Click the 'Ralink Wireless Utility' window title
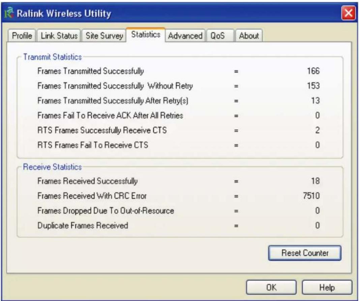 pos(64,13)
